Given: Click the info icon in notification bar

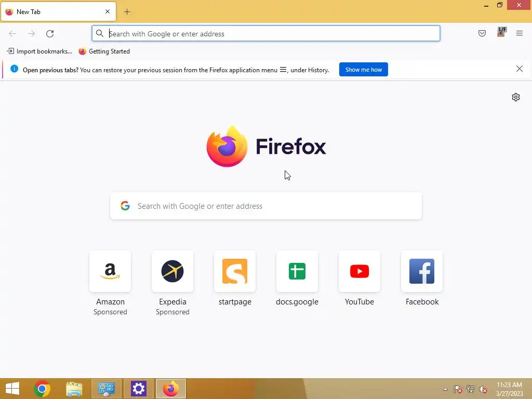Looking at the screenshot, I should coord(14,69).
